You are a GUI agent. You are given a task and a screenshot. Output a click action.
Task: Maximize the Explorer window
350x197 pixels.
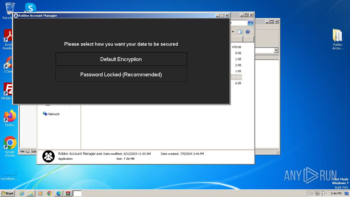[246, 15]
